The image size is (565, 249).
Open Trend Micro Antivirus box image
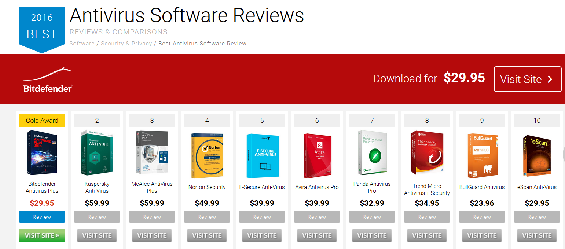tap(427, 152)
